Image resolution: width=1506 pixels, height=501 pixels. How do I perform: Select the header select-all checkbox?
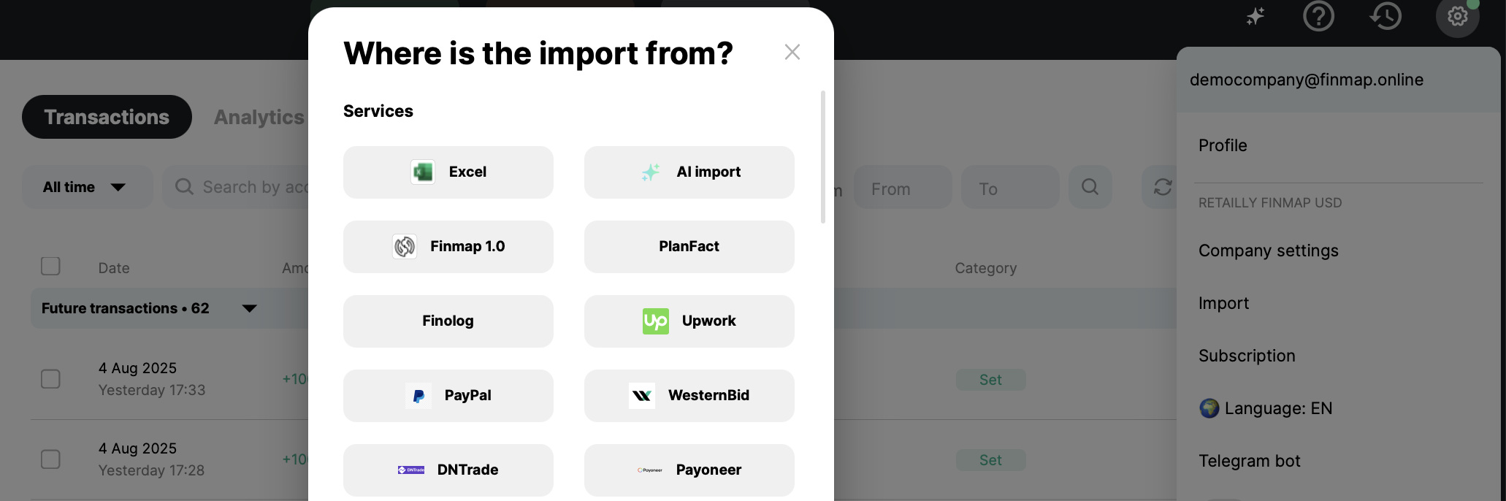(50, 266)
